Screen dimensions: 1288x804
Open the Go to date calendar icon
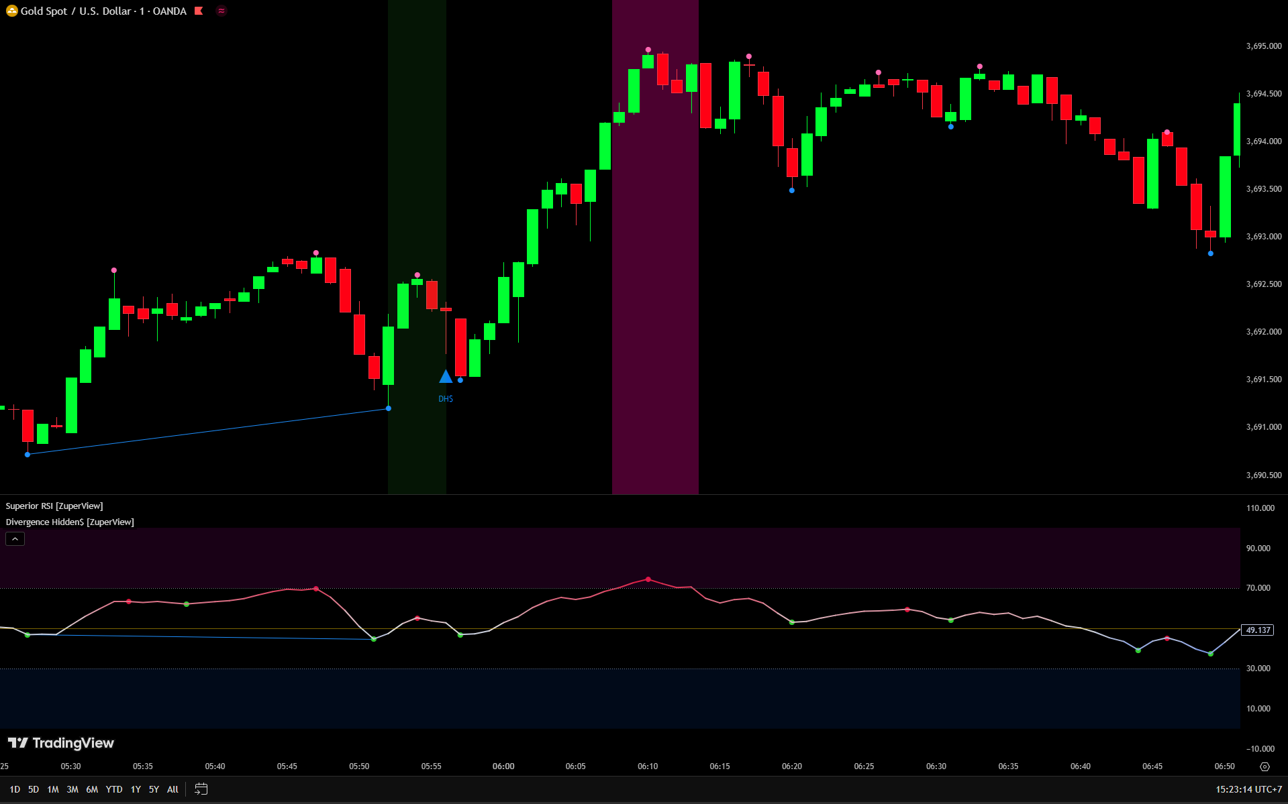coord(201,789)
